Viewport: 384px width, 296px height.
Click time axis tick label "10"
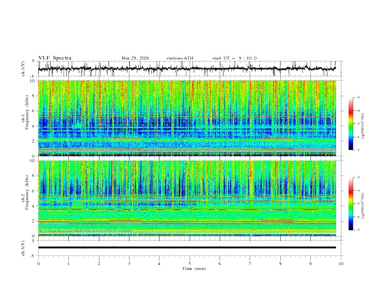point(341,264)
